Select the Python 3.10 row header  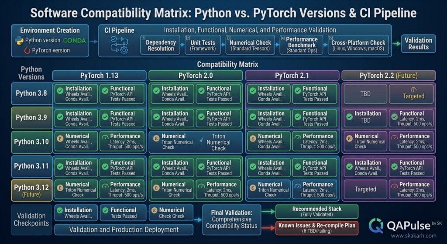31,142
